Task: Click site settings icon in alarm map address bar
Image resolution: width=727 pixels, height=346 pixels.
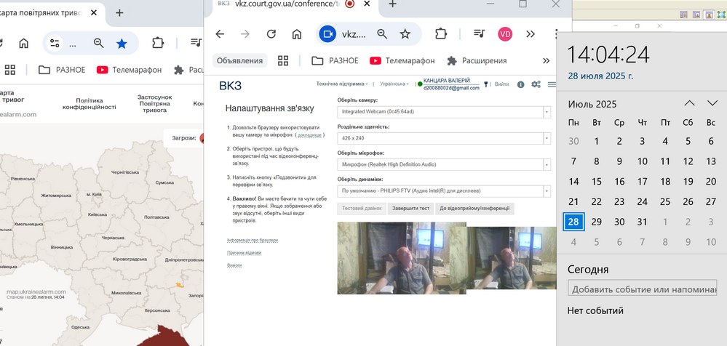Action: pyautogui.click(x=55, y=44)
